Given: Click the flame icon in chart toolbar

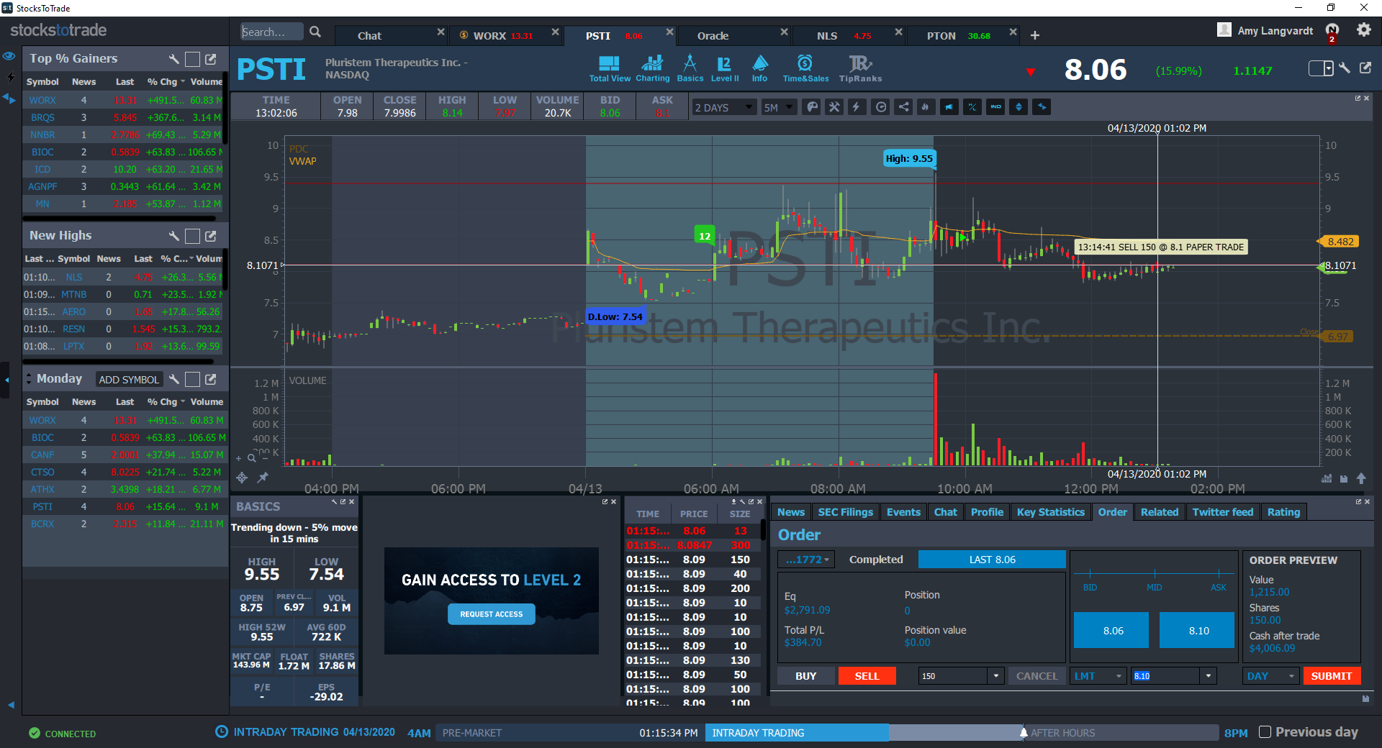Looking at the screenshot, I should (x=926, y=107).
